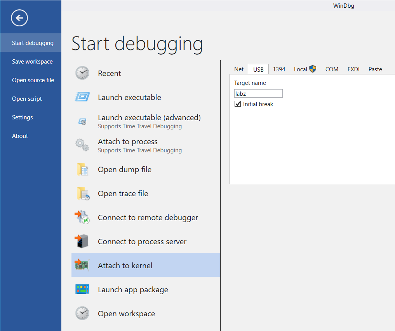Choose Launch executable (advanced) label

tap(150, 117)
